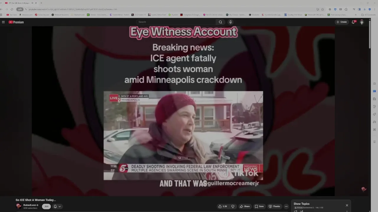Click the shield extension icon in toolbar
The height and width of the screenshot is (212, 378).
click(335, 9)
